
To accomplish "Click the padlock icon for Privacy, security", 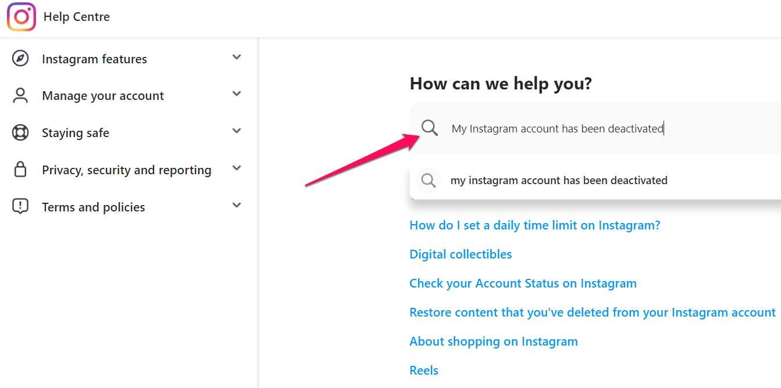I will [20, 170].
